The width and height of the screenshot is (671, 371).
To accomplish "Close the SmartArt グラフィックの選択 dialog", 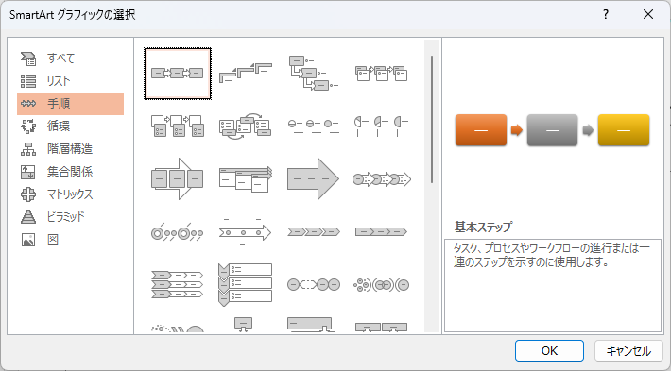I will tap(648, 14).
